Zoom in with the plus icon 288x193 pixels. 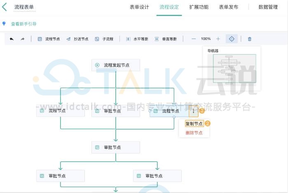(218, 39)
